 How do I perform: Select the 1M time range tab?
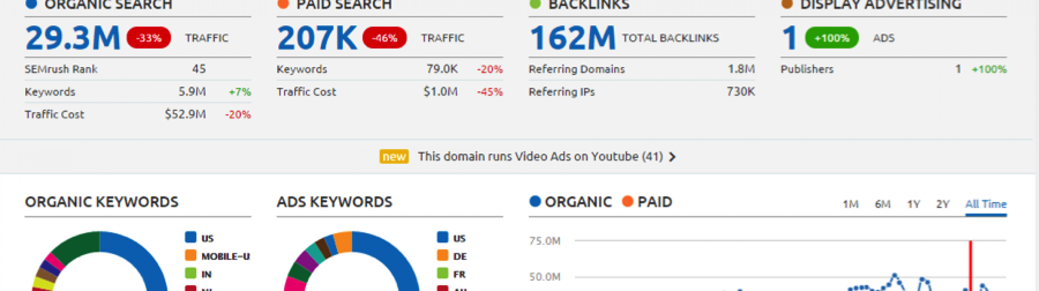click(x=851, y=204)
